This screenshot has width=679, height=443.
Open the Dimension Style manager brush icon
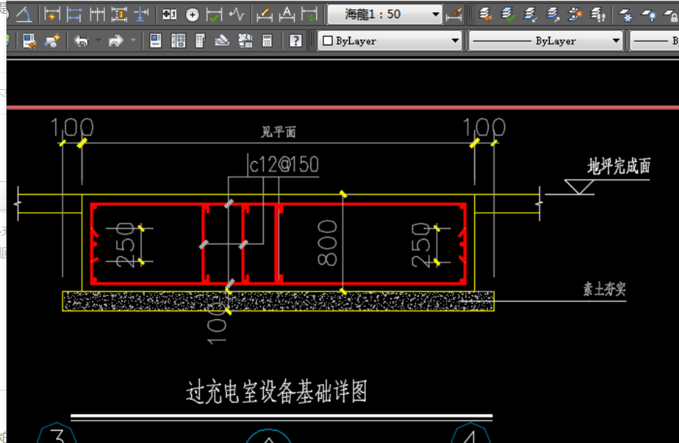454,14
